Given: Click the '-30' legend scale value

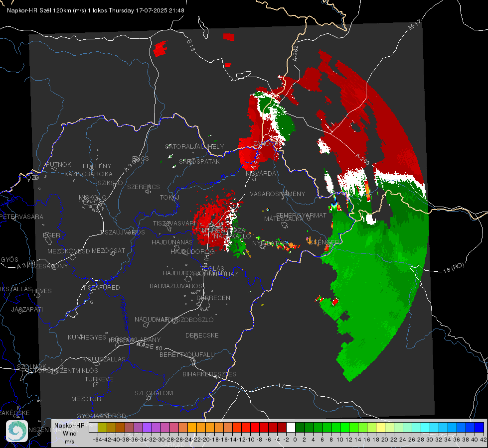Looking at the screenshot, I should (x=161, y=440).
